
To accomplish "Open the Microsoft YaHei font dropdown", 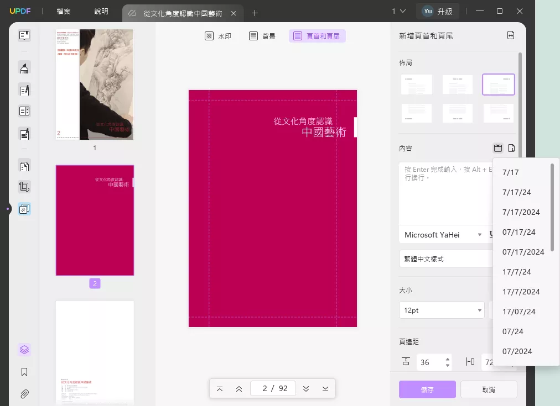I will (x=442, y=235).
